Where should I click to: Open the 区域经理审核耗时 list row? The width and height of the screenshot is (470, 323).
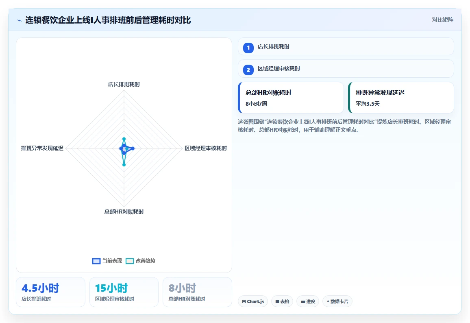coord(346,69)
